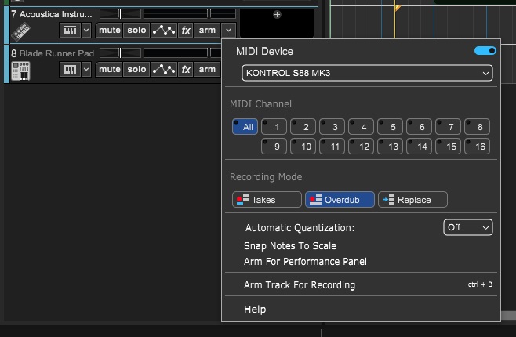Select MIDI channel 1
The width and height of the screenshot is (516, 337).
[274, 127]
